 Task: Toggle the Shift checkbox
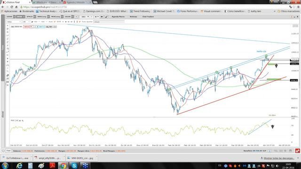pyautogui.click(x=55, y=22)
